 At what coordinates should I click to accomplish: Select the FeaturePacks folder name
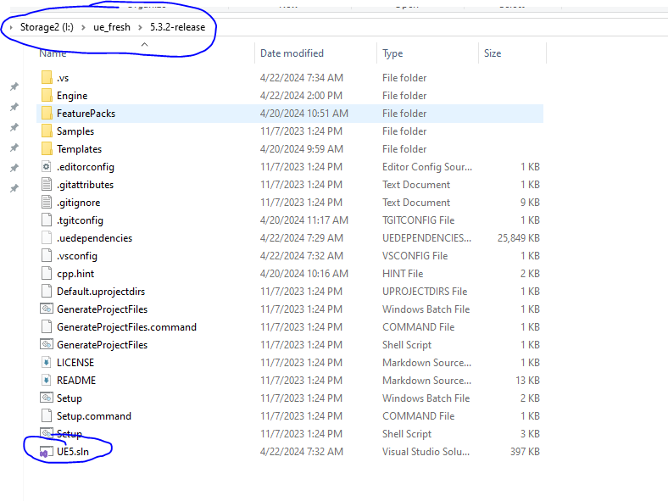[x=86, y=114]
